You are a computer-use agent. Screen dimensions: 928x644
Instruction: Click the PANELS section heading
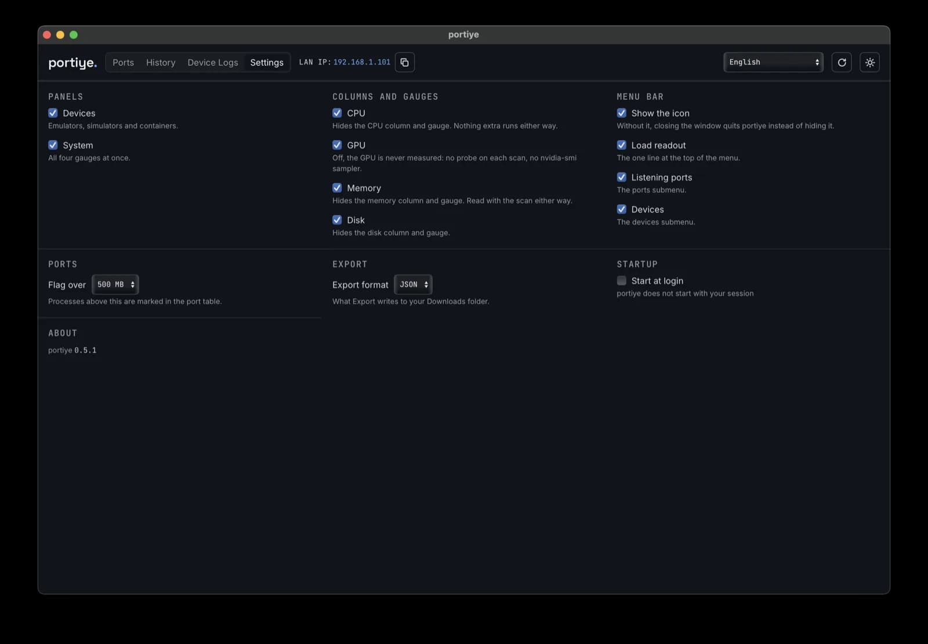(x=66, y=97)
